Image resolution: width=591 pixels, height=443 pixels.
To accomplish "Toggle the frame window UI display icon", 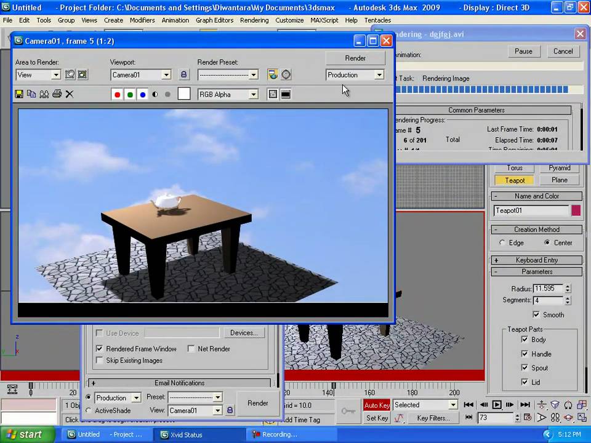I will pyautogui.click(x=286, y=94).
